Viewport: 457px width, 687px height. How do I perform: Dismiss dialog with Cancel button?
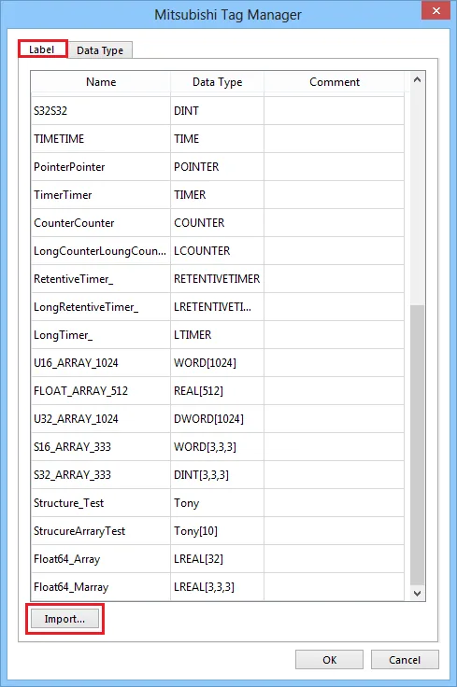point(405,660)
